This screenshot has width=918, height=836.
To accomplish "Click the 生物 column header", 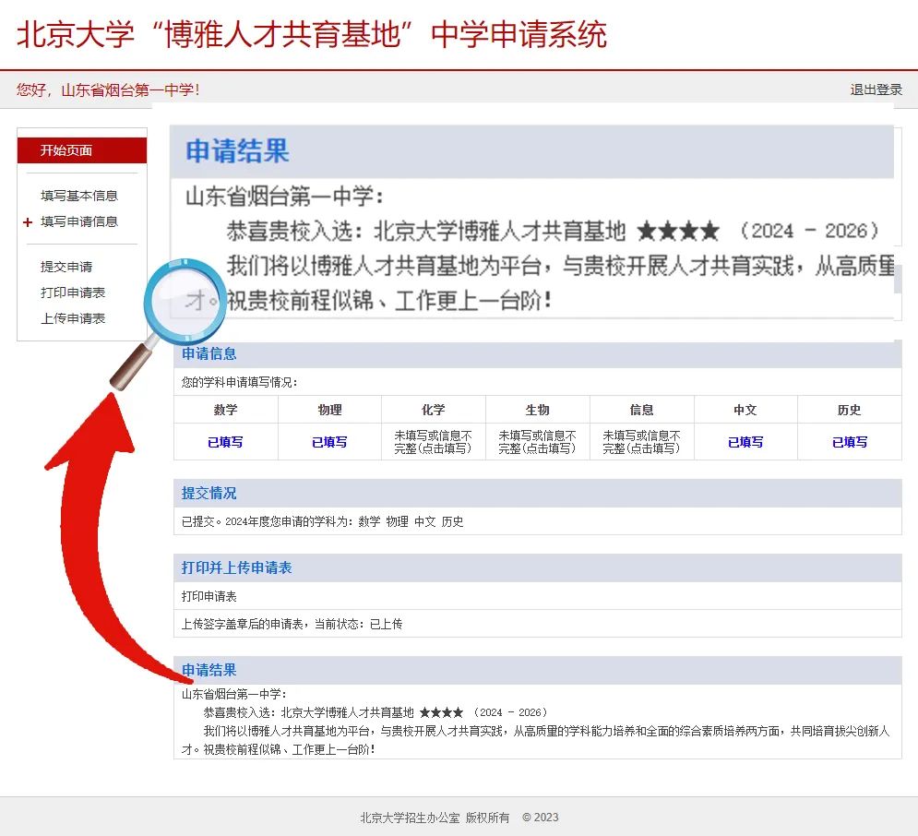I will [x=538, y=410].
